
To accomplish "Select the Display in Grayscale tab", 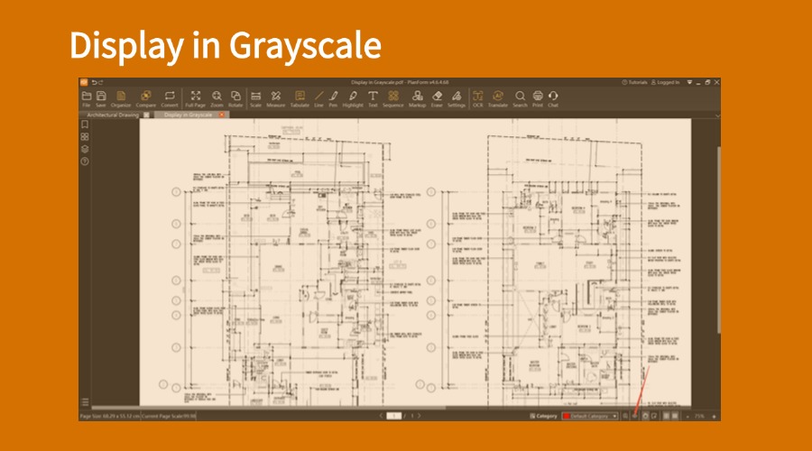I will pyautogui.click(x=188, y=115).
